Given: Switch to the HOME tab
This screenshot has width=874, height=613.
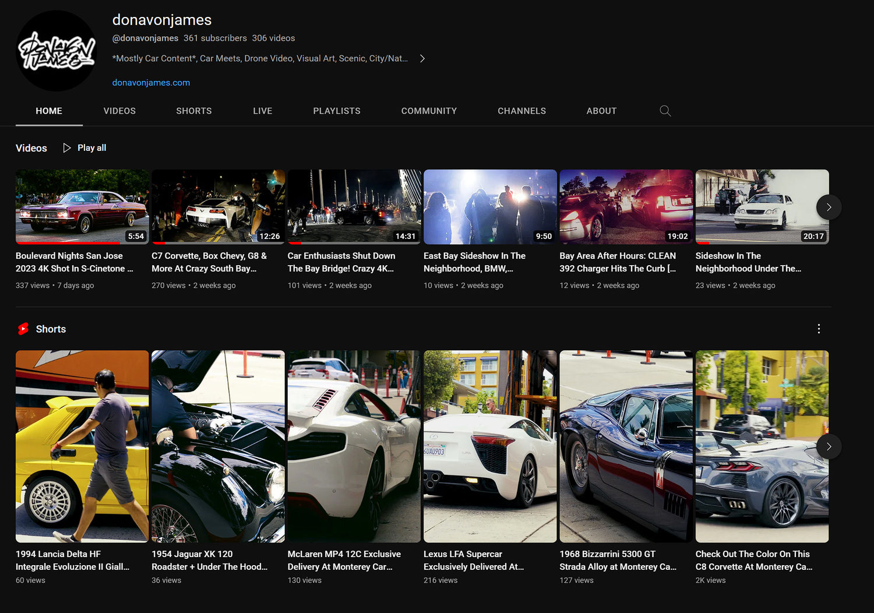Looking at the screenshot, I should [x=49, y=111].
